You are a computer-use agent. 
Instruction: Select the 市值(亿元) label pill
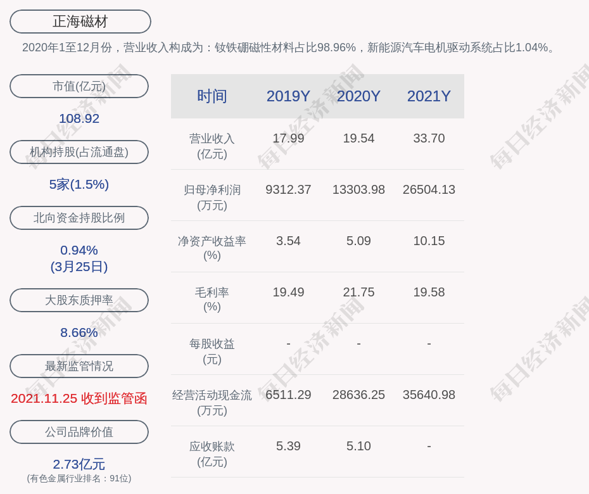(x=79, y=86)
